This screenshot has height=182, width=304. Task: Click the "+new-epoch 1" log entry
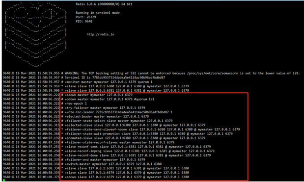coord(45,104)
